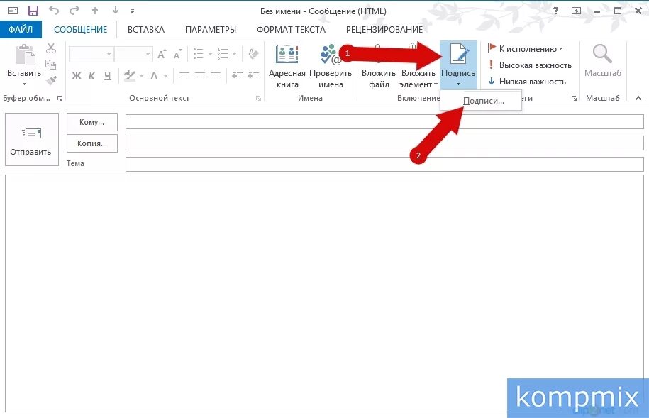Toggle bold Ж formatting
Viewport: 649px width, 418px height.
pos(77,75)
